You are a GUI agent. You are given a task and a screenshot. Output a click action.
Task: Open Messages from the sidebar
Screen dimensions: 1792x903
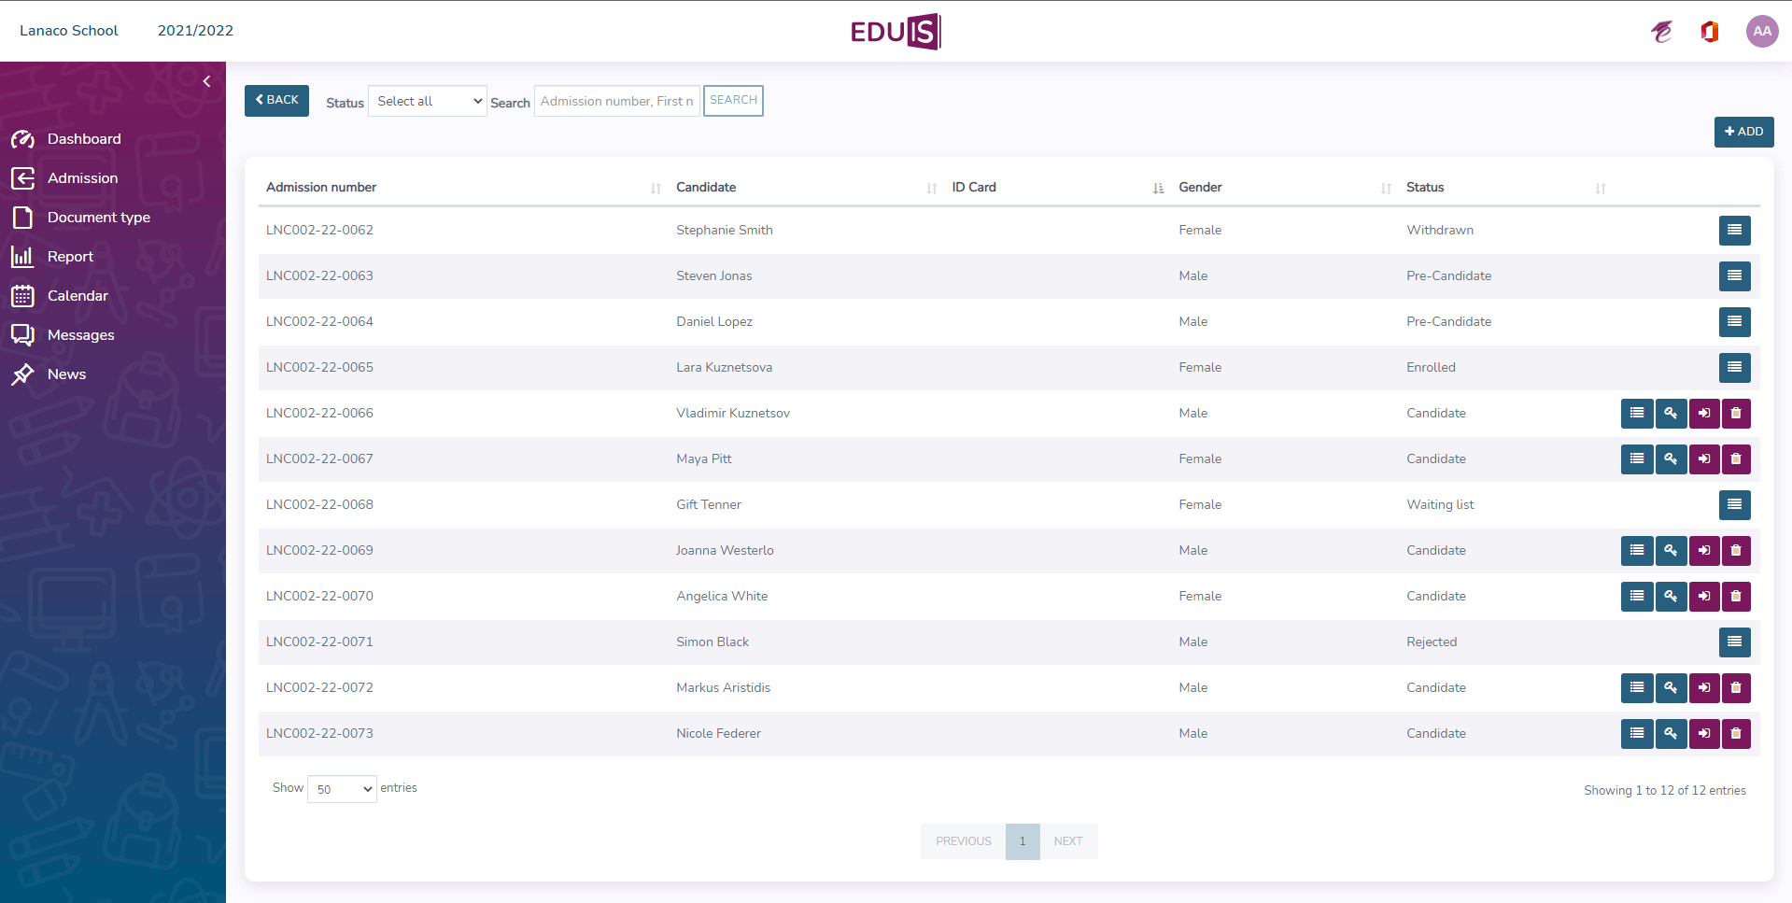pyautogui.click(x=80, y=335)
